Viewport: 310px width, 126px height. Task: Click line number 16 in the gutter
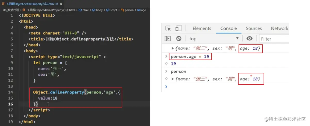pyautogui.click(x=11, y=104)
